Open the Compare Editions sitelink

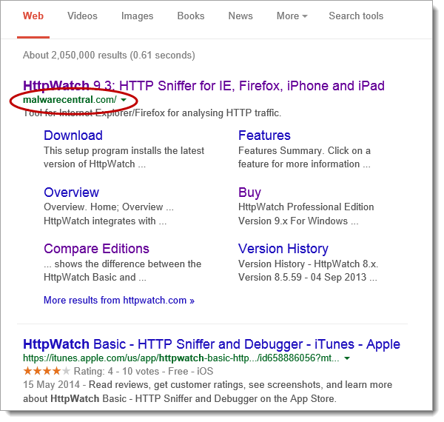pos(96,249)
